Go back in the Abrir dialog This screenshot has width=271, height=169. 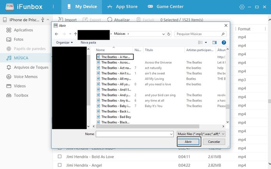point(56,34)
